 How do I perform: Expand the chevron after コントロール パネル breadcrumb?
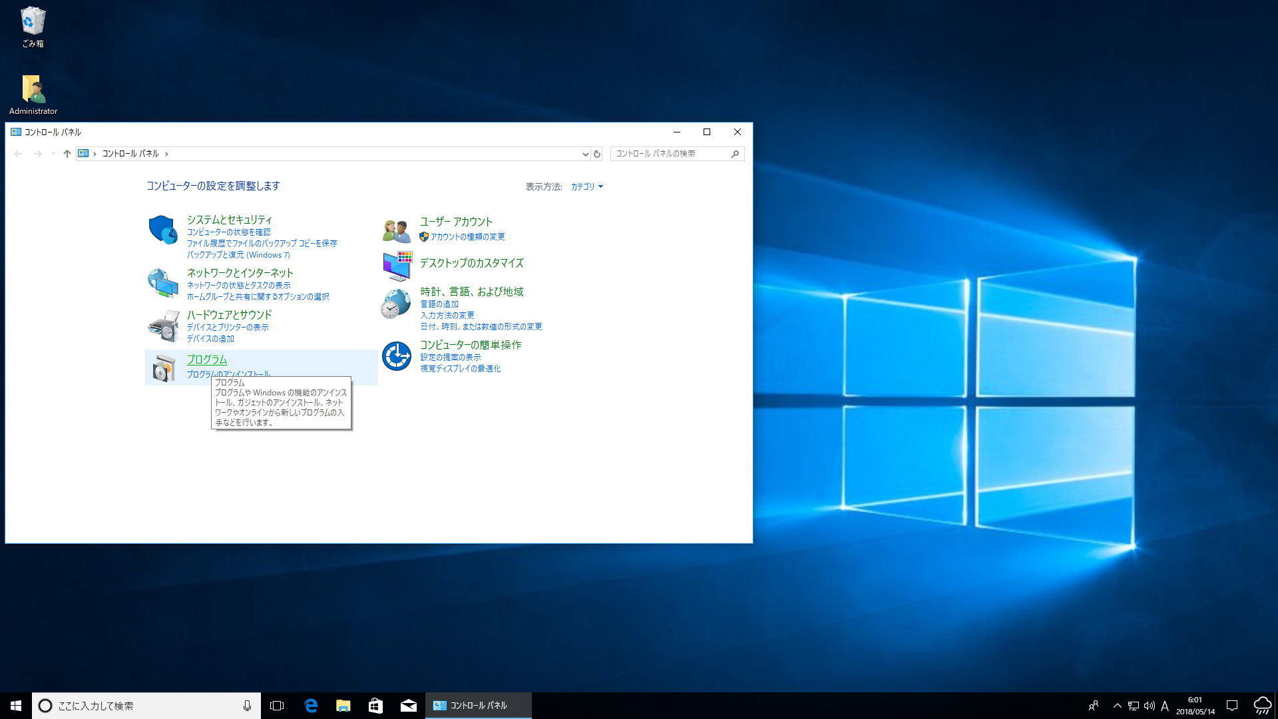click(x=166, y=154)
